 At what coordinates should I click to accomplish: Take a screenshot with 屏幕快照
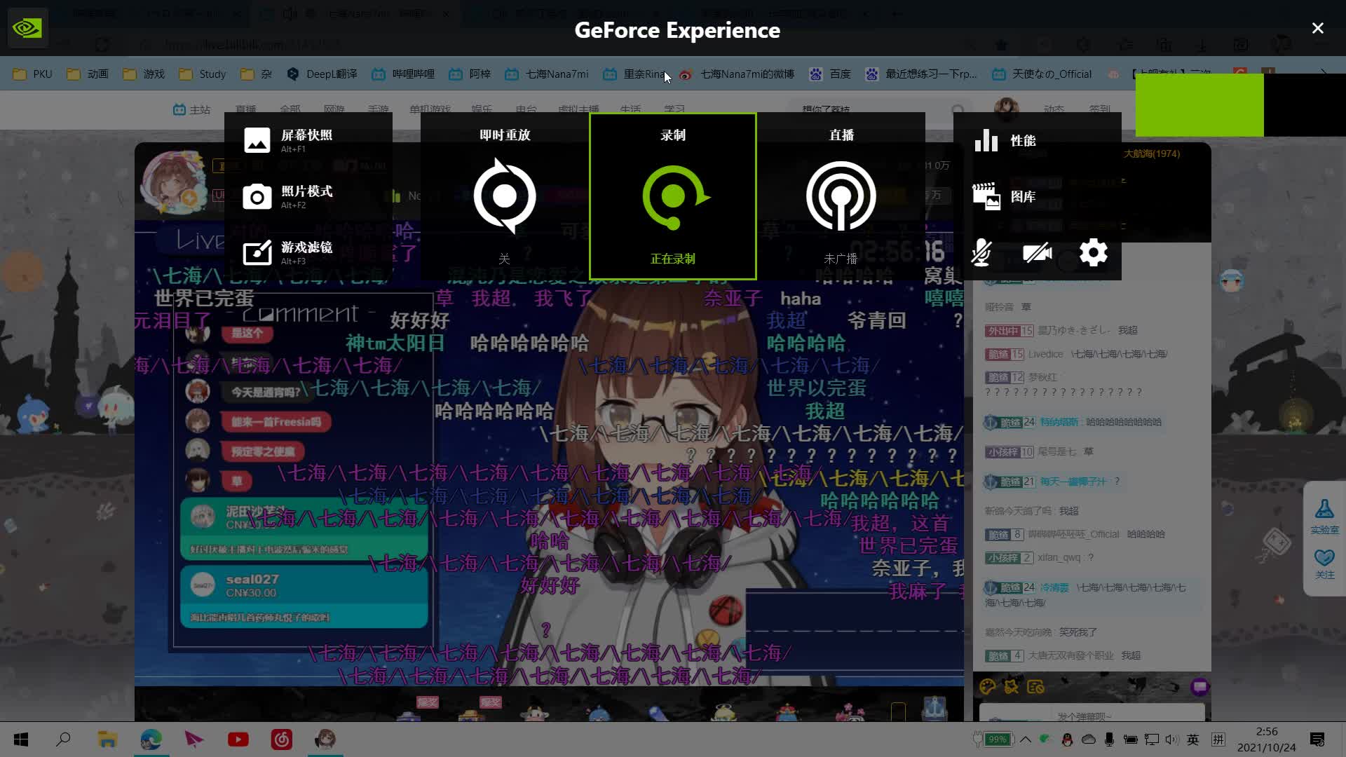click(x=287, y=140)
